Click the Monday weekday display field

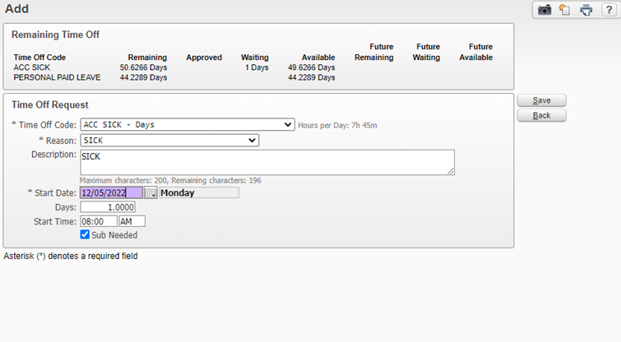click(198, 193)
